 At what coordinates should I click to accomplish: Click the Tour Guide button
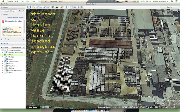pyautogui.click(x=33, y=107)
